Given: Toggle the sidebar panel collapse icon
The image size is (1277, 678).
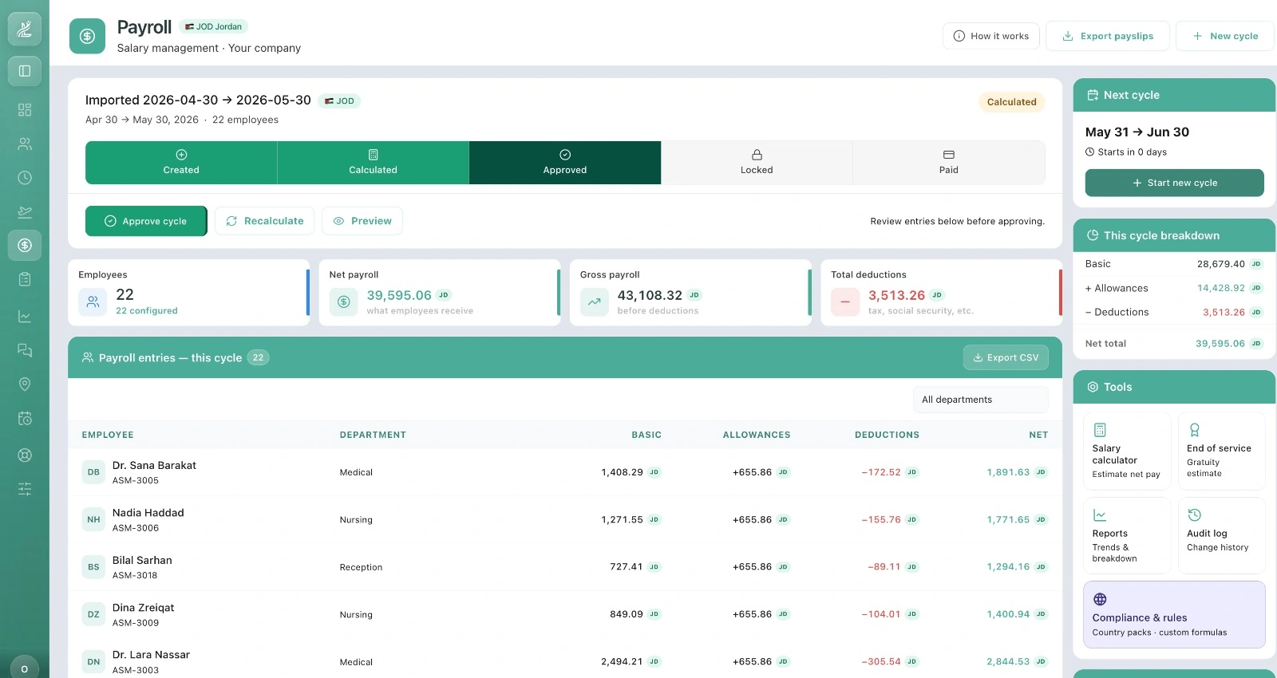Looking at the screenshot, I should pyautogui.click(x=25, y=71).
